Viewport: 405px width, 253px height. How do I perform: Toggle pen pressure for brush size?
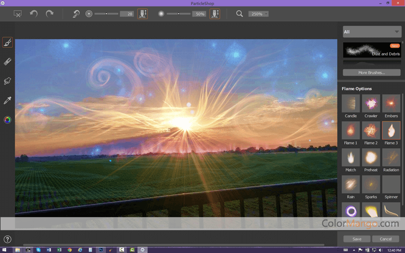click(x=142, y=14)
